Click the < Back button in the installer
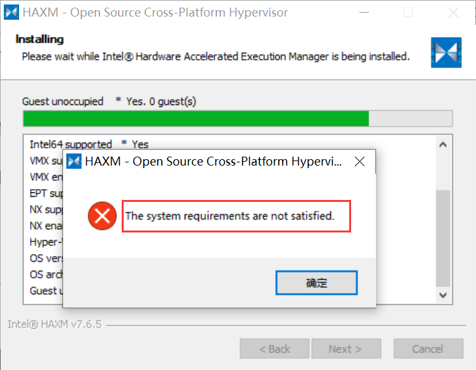Screen dimensions: 476x370 [x=275, y=349]
